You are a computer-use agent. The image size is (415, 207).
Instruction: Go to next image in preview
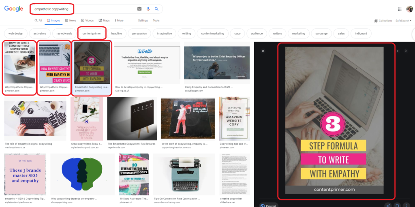pos(406,51)
